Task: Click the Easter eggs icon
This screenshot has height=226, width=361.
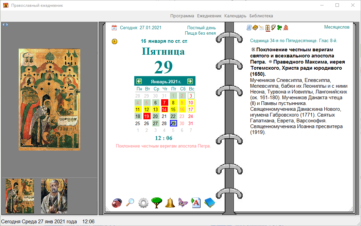Action: pos(117,203)
